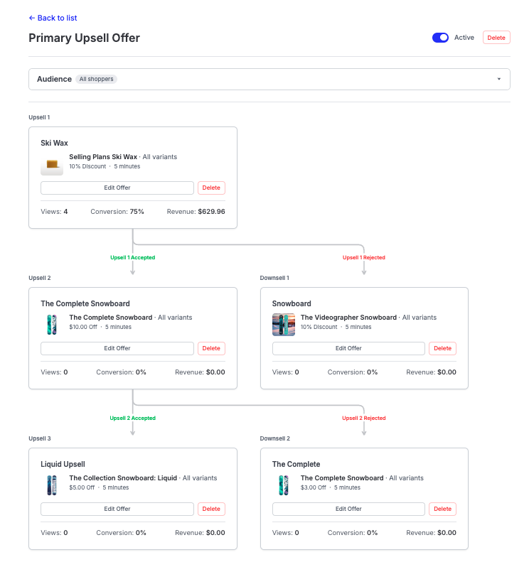The image size is (529, 567).
Task: Edit the Ski Wax offer
Action: coord(117,188)
